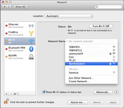
Task: Select Wi-Fi in the services list
Action: [20, 41]
